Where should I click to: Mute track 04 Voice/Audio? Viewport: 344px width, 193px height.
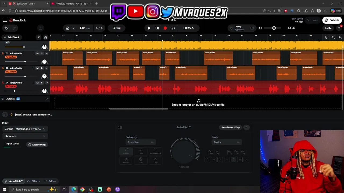point(37,83)
